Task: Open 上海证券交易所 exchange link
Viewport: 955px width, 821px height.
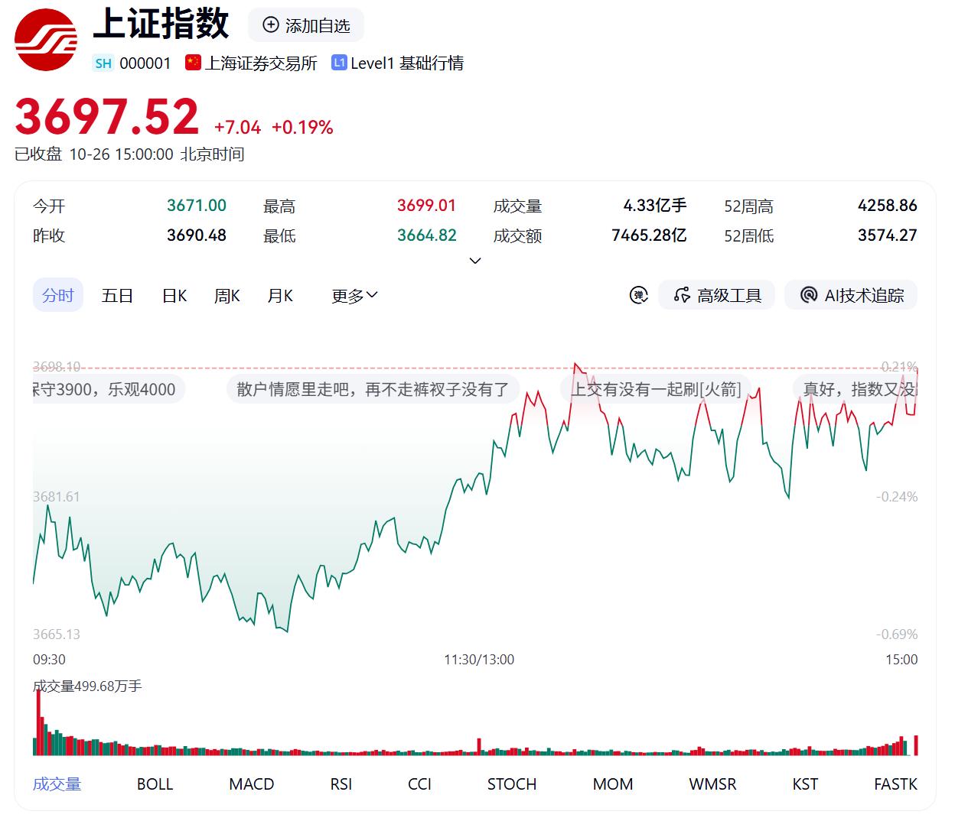Action: coord(261,63)
